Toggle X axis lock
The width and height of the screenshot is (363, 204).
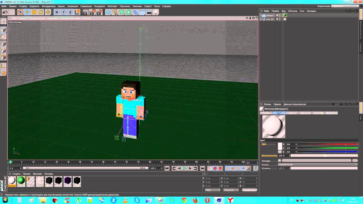coord(57,12)
